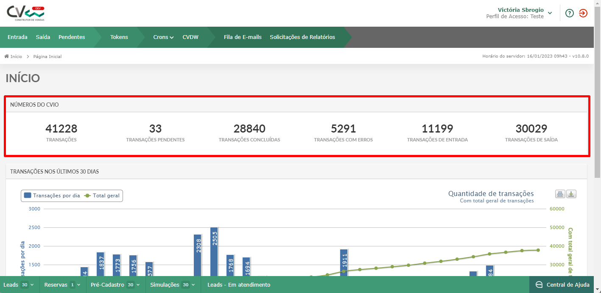The height and width of the screenshot is (293, 601).
Task: Click the bar labeled 1756
Action: (x=133, y=265)
